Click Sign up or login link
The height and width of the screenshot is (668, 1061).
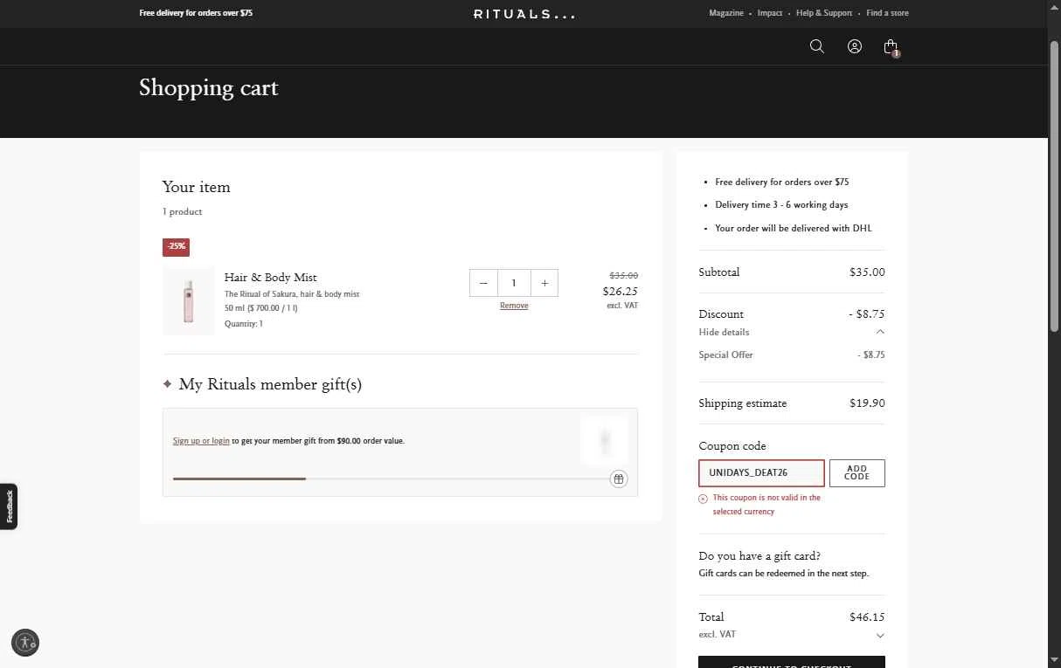pyautogui.click(x=201, y=441)
